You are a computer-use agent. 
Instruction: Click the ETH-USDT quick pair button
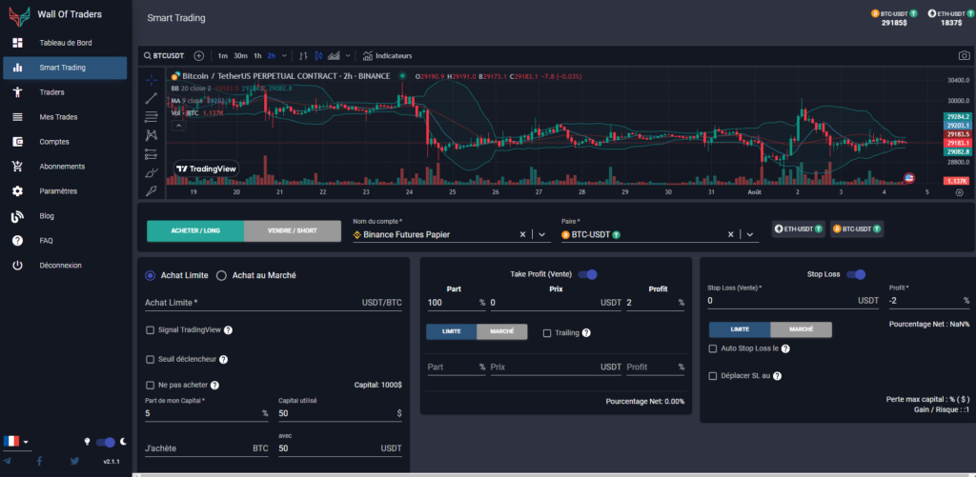click(799, 229)
